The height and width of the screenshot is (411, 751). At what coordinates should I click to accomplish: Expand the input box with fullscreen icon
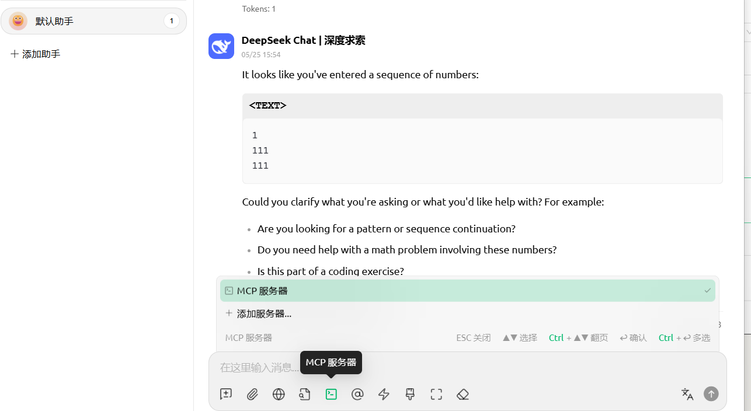pyautogui.click(x=436, y=394)
